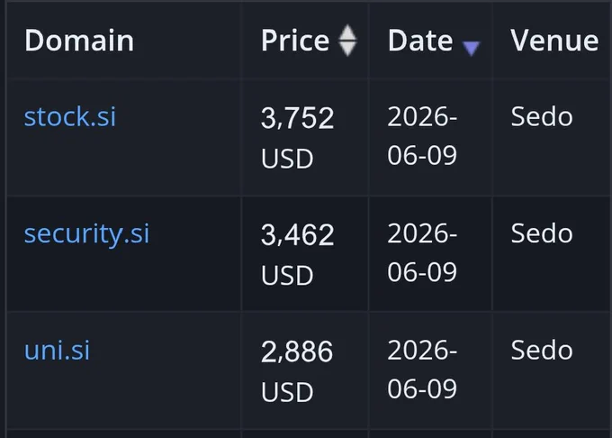Click the Price column header label
The height and width of the screenshot is (438, 612).
(295, 41)
